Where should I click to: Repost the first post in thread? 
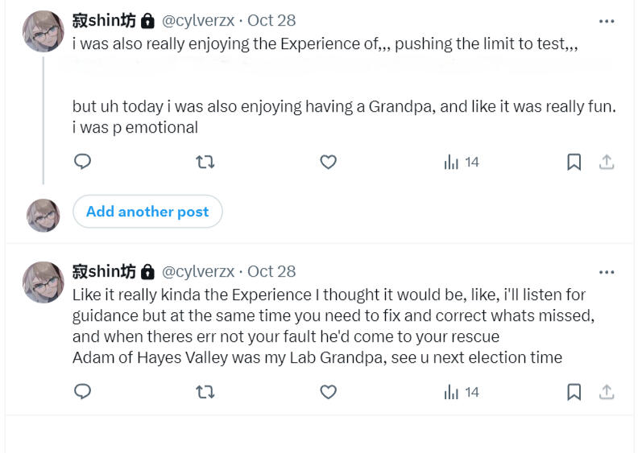pyautogui.click(x=205, y=162)
